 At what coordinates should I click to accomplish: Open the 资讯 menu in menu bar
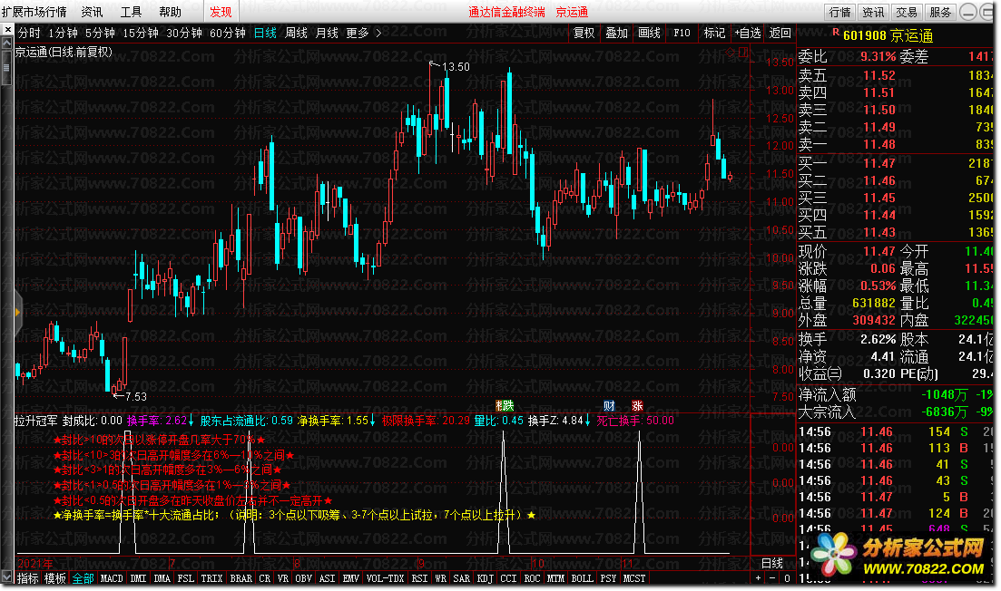tap(92, 12)
